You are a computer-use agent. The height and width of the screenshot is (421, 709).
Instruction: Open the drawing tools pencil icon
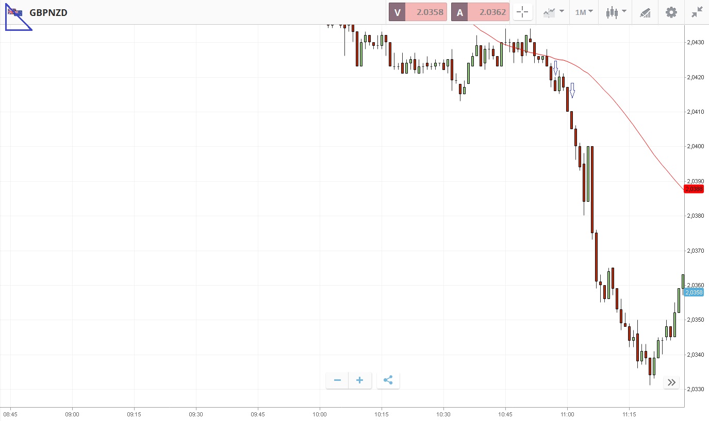click(x=645, y=12)
